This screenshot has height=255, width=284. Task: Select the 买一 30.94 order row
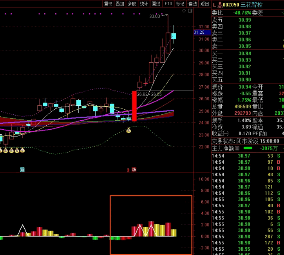coord(248,53)
